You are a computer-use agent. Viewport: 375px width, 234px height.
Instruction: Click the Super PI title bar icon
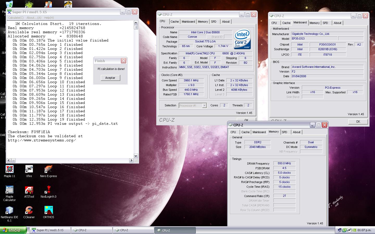click(x=9, y=12)
